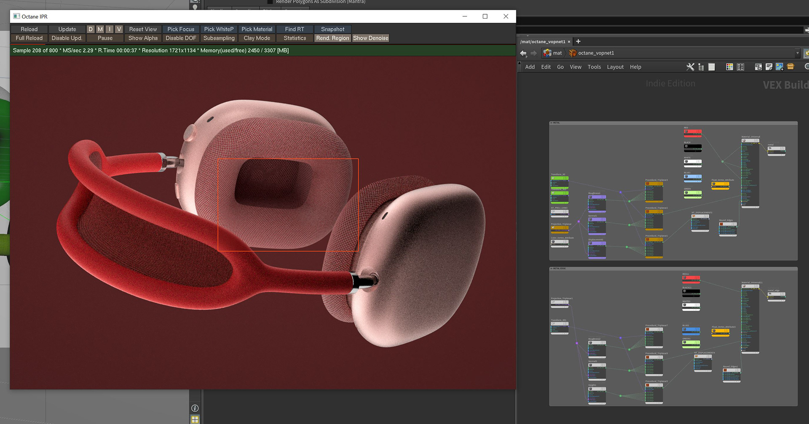
Task: Go forward in network path history
Action: point(533,53)
